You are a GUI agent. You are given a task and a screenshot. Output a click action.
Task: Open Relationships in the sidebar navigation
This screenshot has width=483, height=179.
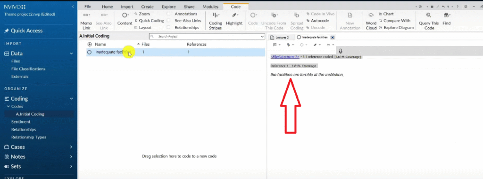pos(24,129)
